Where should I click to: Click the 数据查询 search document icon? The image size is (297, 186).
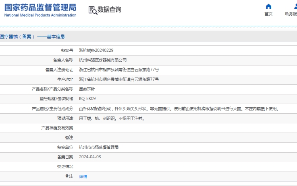[x=93, y=10]
